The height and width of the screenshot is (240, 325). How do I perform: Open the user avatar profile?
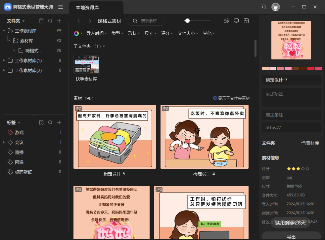coord(275,7)
